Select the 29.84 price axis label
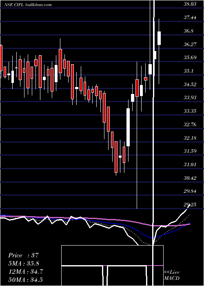The image size is (204, 286). pos(190,191)
